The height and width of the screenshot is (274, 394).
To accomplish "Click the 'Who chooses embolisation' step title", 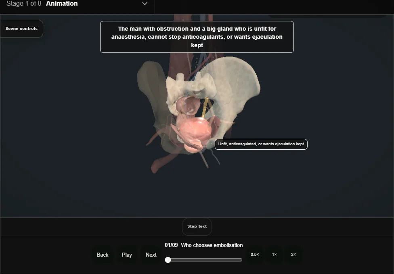I will [212, 245].
